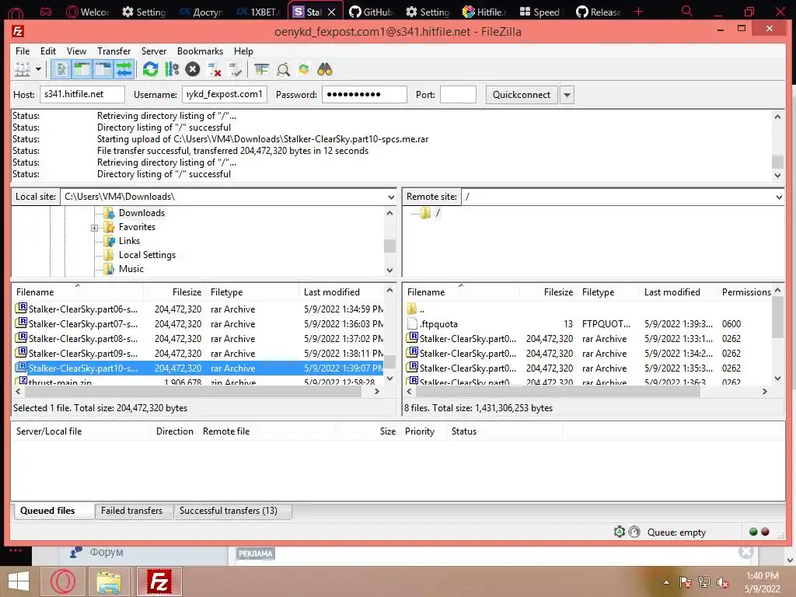
Task: Click the Quickconnect button
Action: 522,94
